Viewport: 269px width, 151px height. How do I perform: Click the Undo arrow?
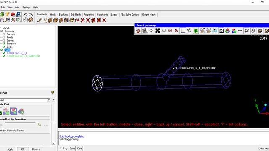pos(25,14)
